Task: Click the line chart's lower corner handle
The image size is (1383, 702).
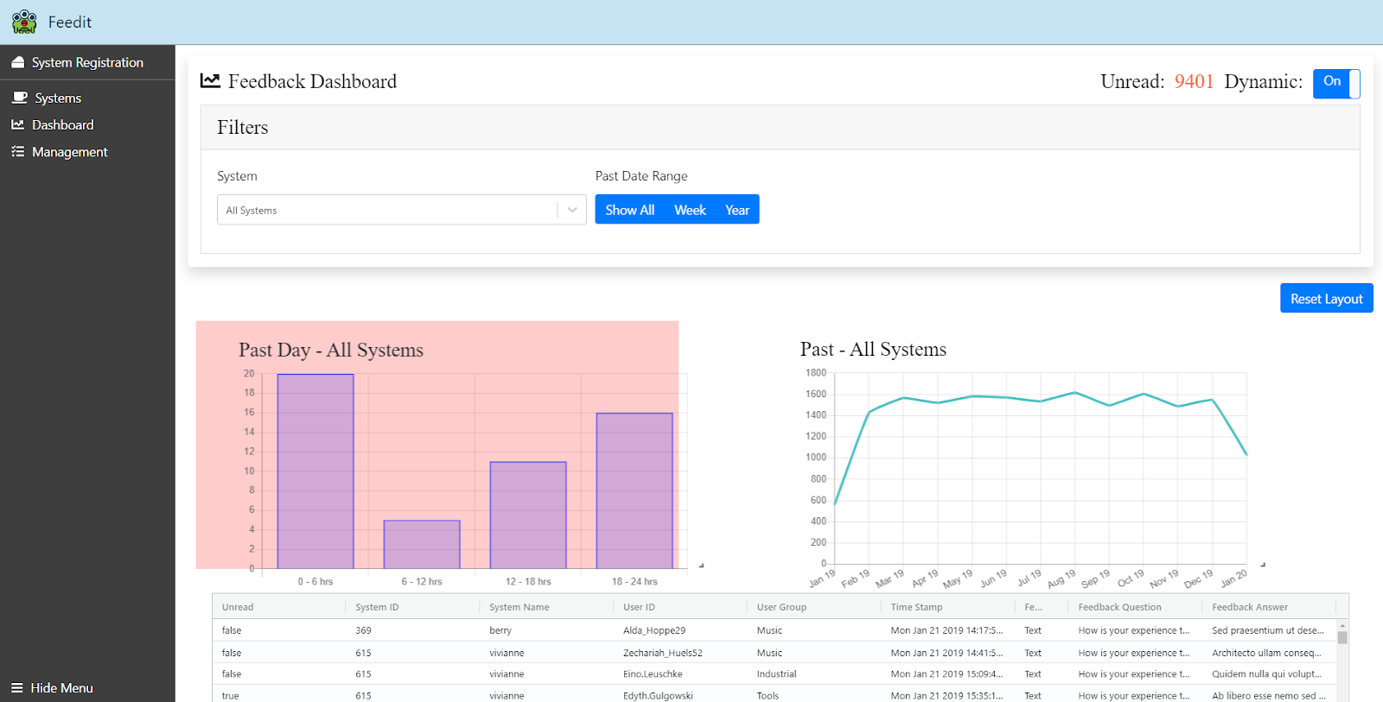Action: coord(1263,565)
